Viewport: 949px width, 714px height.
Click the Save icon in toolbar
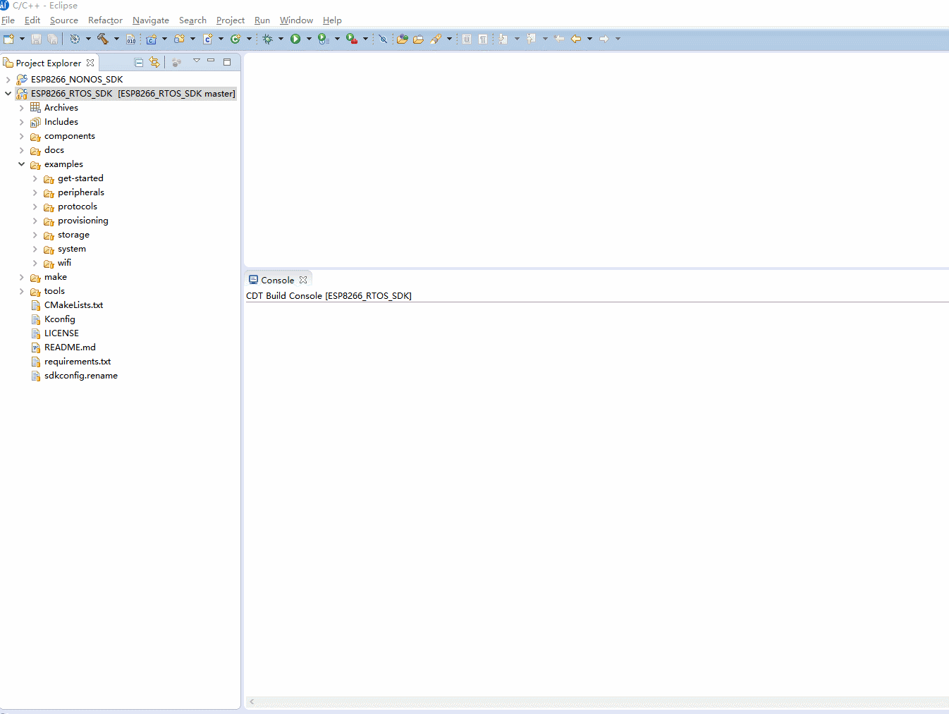(36, 39)
